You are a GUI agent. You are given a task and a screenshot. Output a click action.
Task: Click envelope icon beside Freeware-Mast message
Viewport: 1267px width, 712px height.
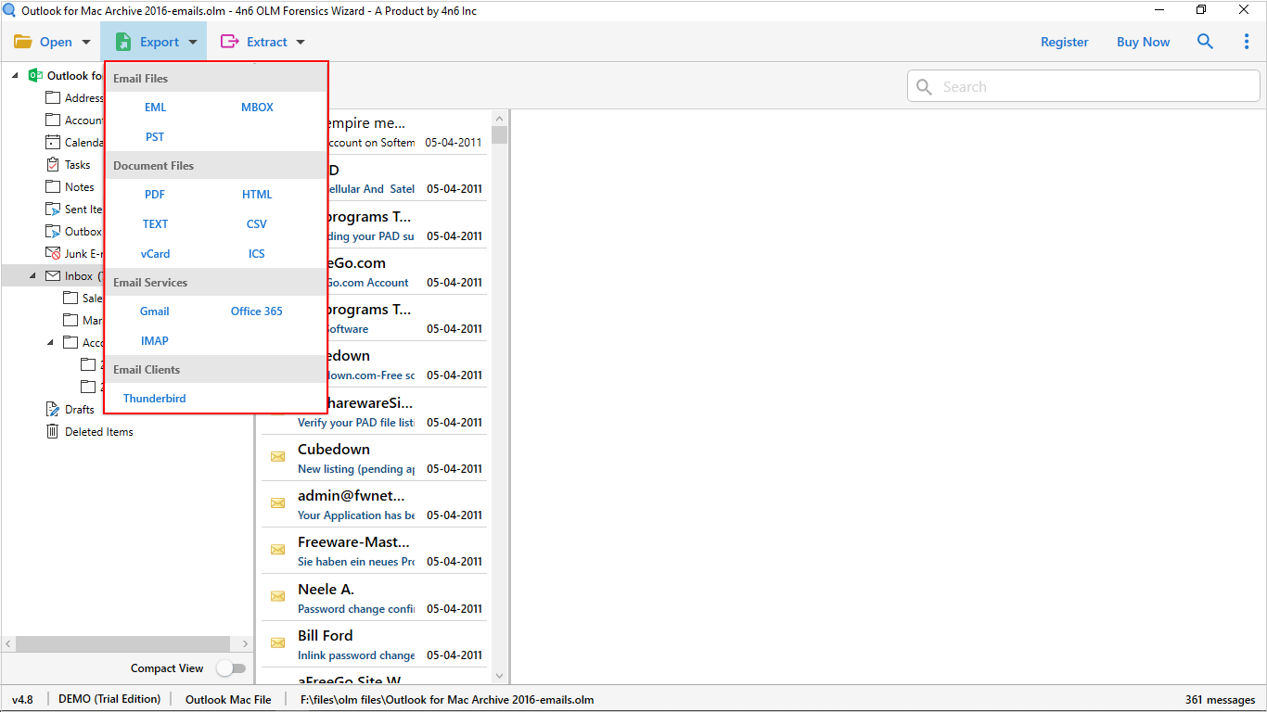click(x=277, y=549)
